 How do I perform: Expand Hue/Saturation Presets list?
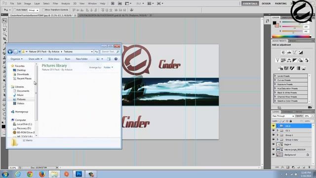point(276,89)
